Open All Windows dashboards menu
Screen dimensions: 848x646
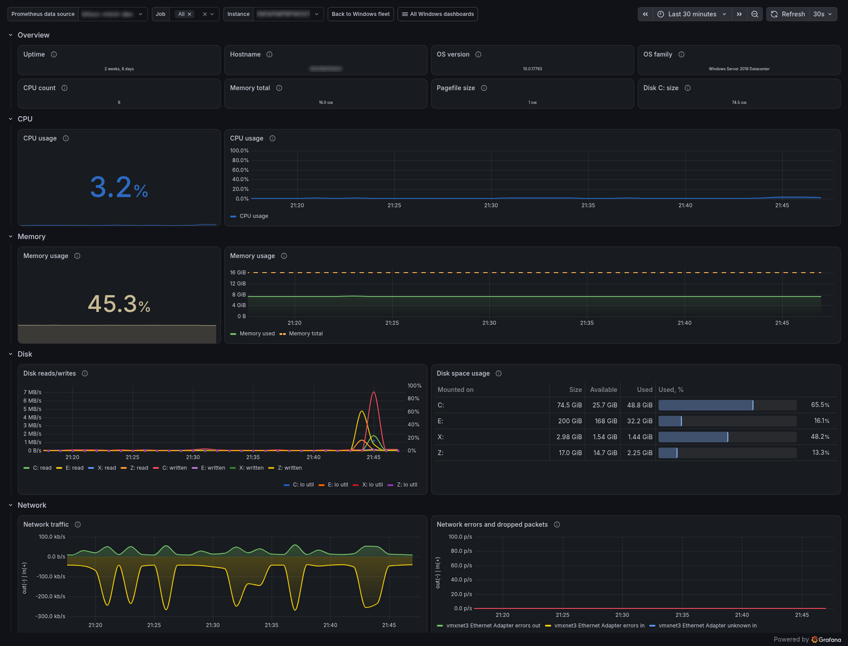click(x=437, y=14)
